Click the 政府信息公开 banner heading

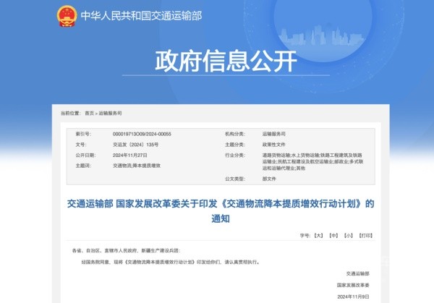click(216, 61)
